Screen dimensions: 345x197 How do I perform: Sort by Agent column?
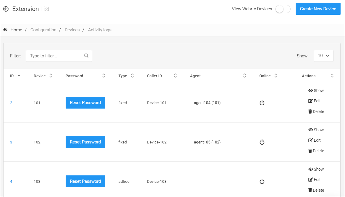pos(244,76)
